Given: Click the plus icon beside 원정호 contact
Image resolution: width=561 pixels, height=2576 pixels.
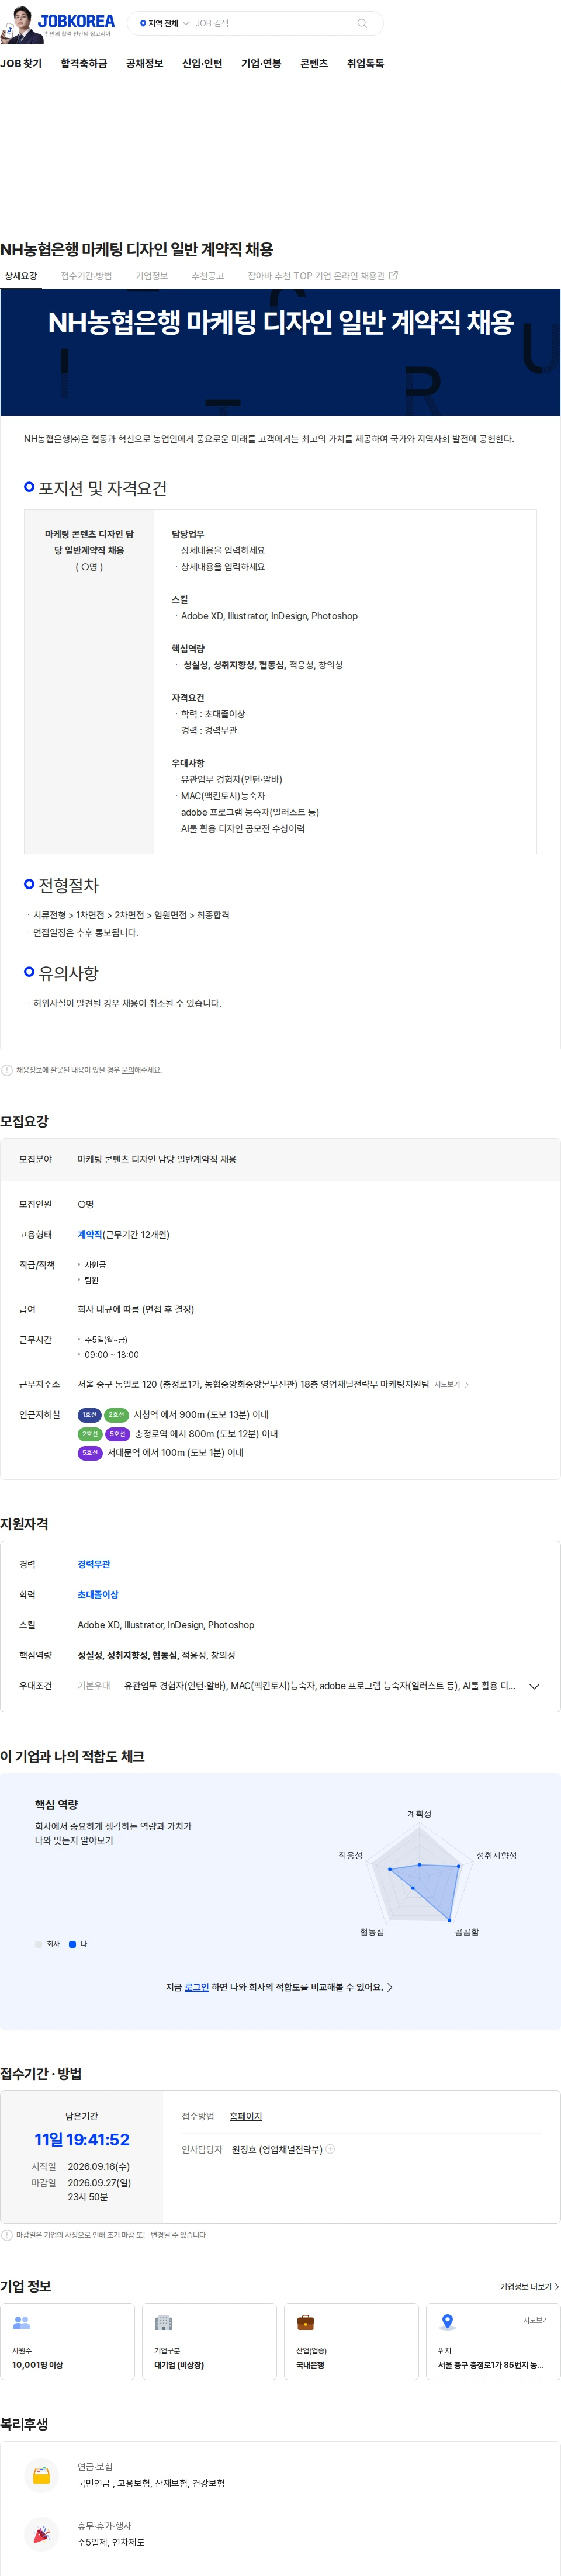Looking at the screenshot, I should point(330,2148).
